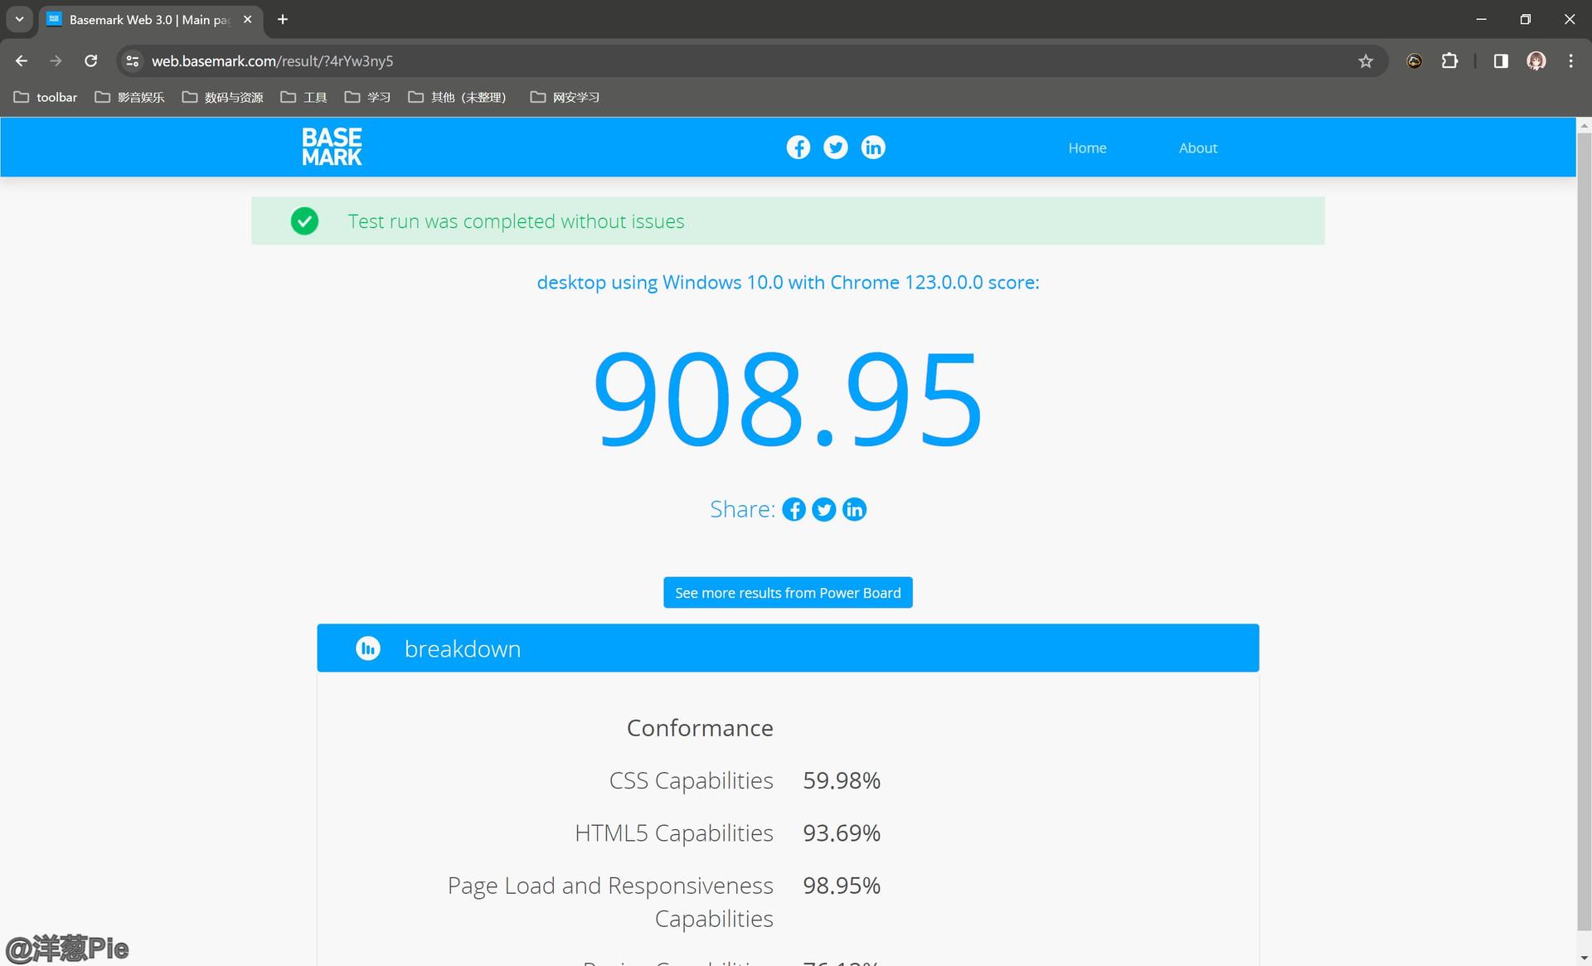Click See more results from Power Board
Viewport: 1592px width, 966px height.
788,593
